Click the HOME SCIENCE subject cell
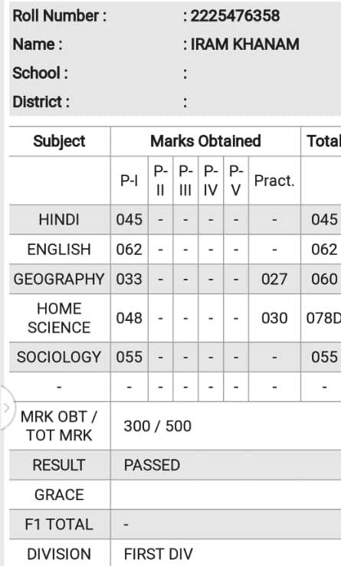This screenshot has width=341, height=566. coord(59,318)
